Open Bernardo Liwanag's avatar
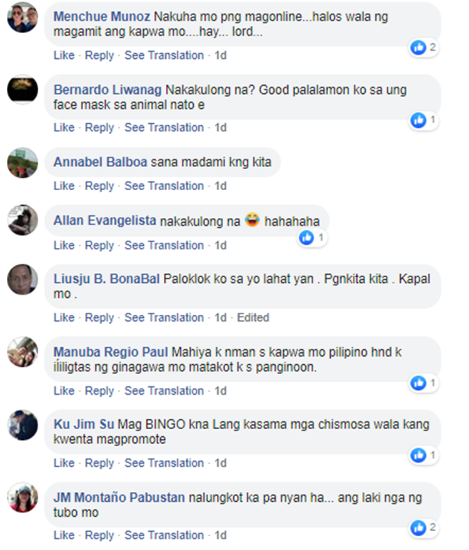Screen dimensions: 469x550 [23, 90]
